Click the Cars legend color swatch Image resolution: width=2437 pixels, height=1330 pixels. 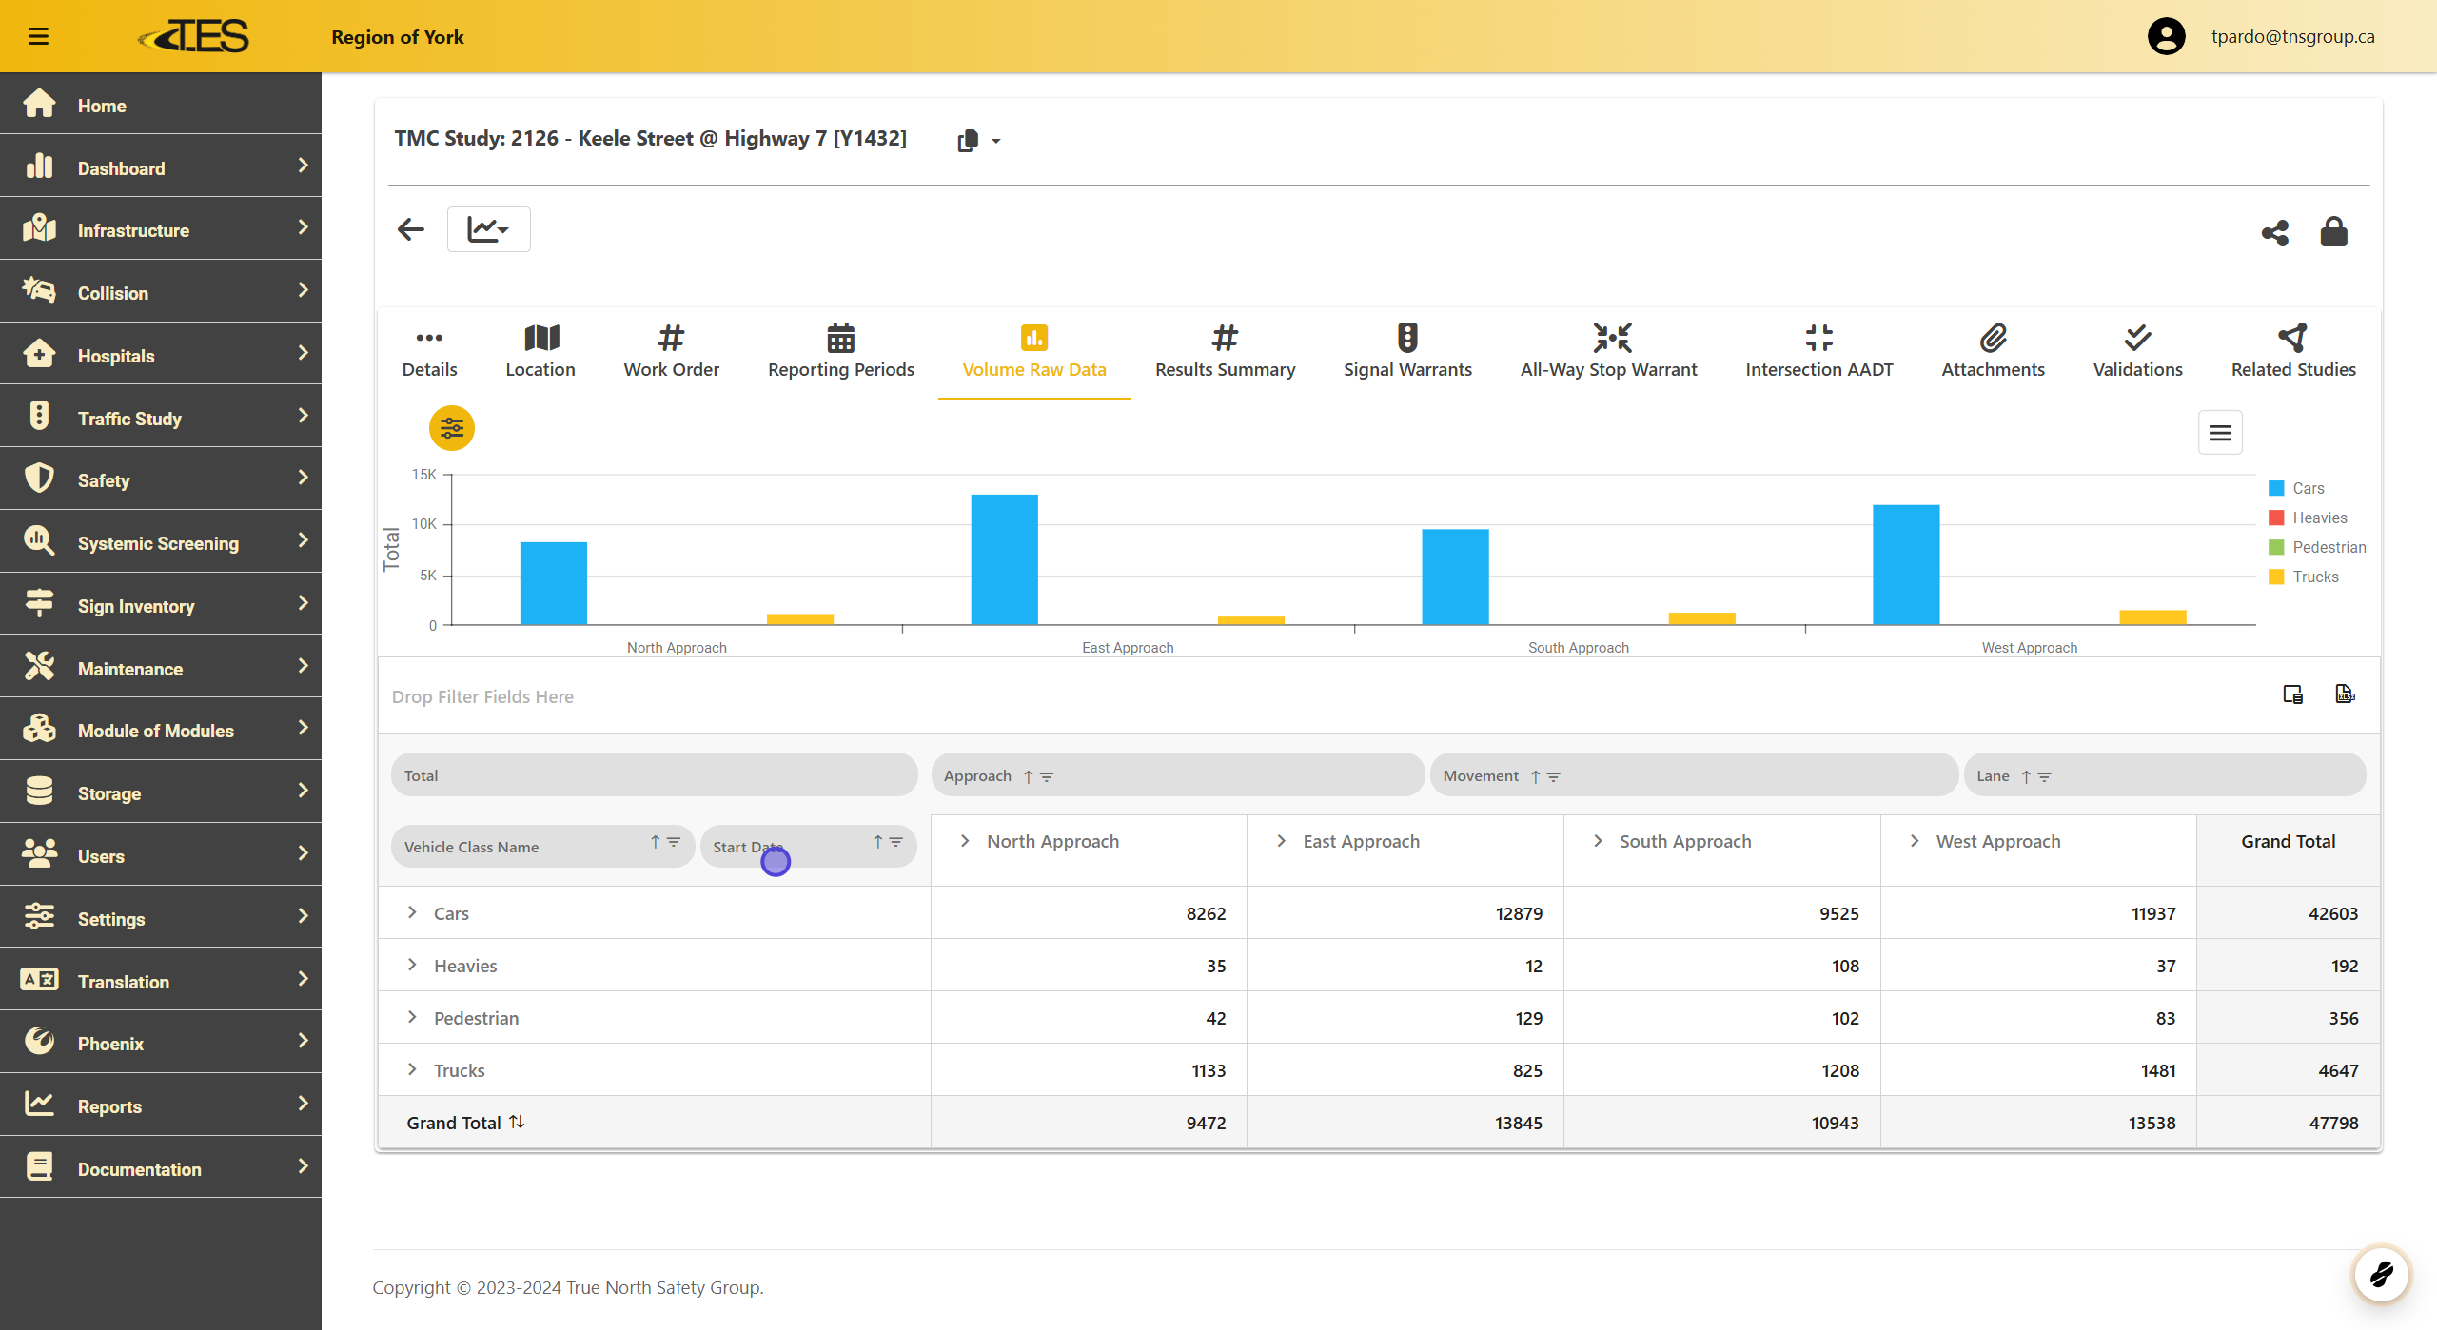coord(2276,488)
